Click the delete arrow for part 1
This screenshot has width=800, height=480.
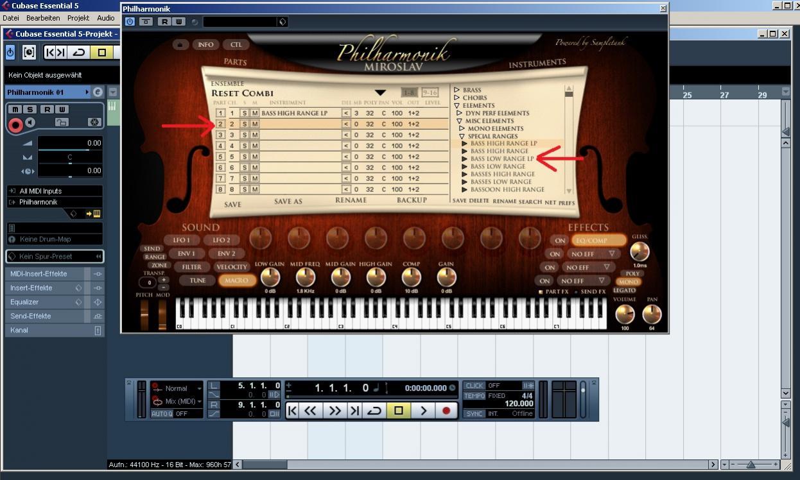coord(346,114)
